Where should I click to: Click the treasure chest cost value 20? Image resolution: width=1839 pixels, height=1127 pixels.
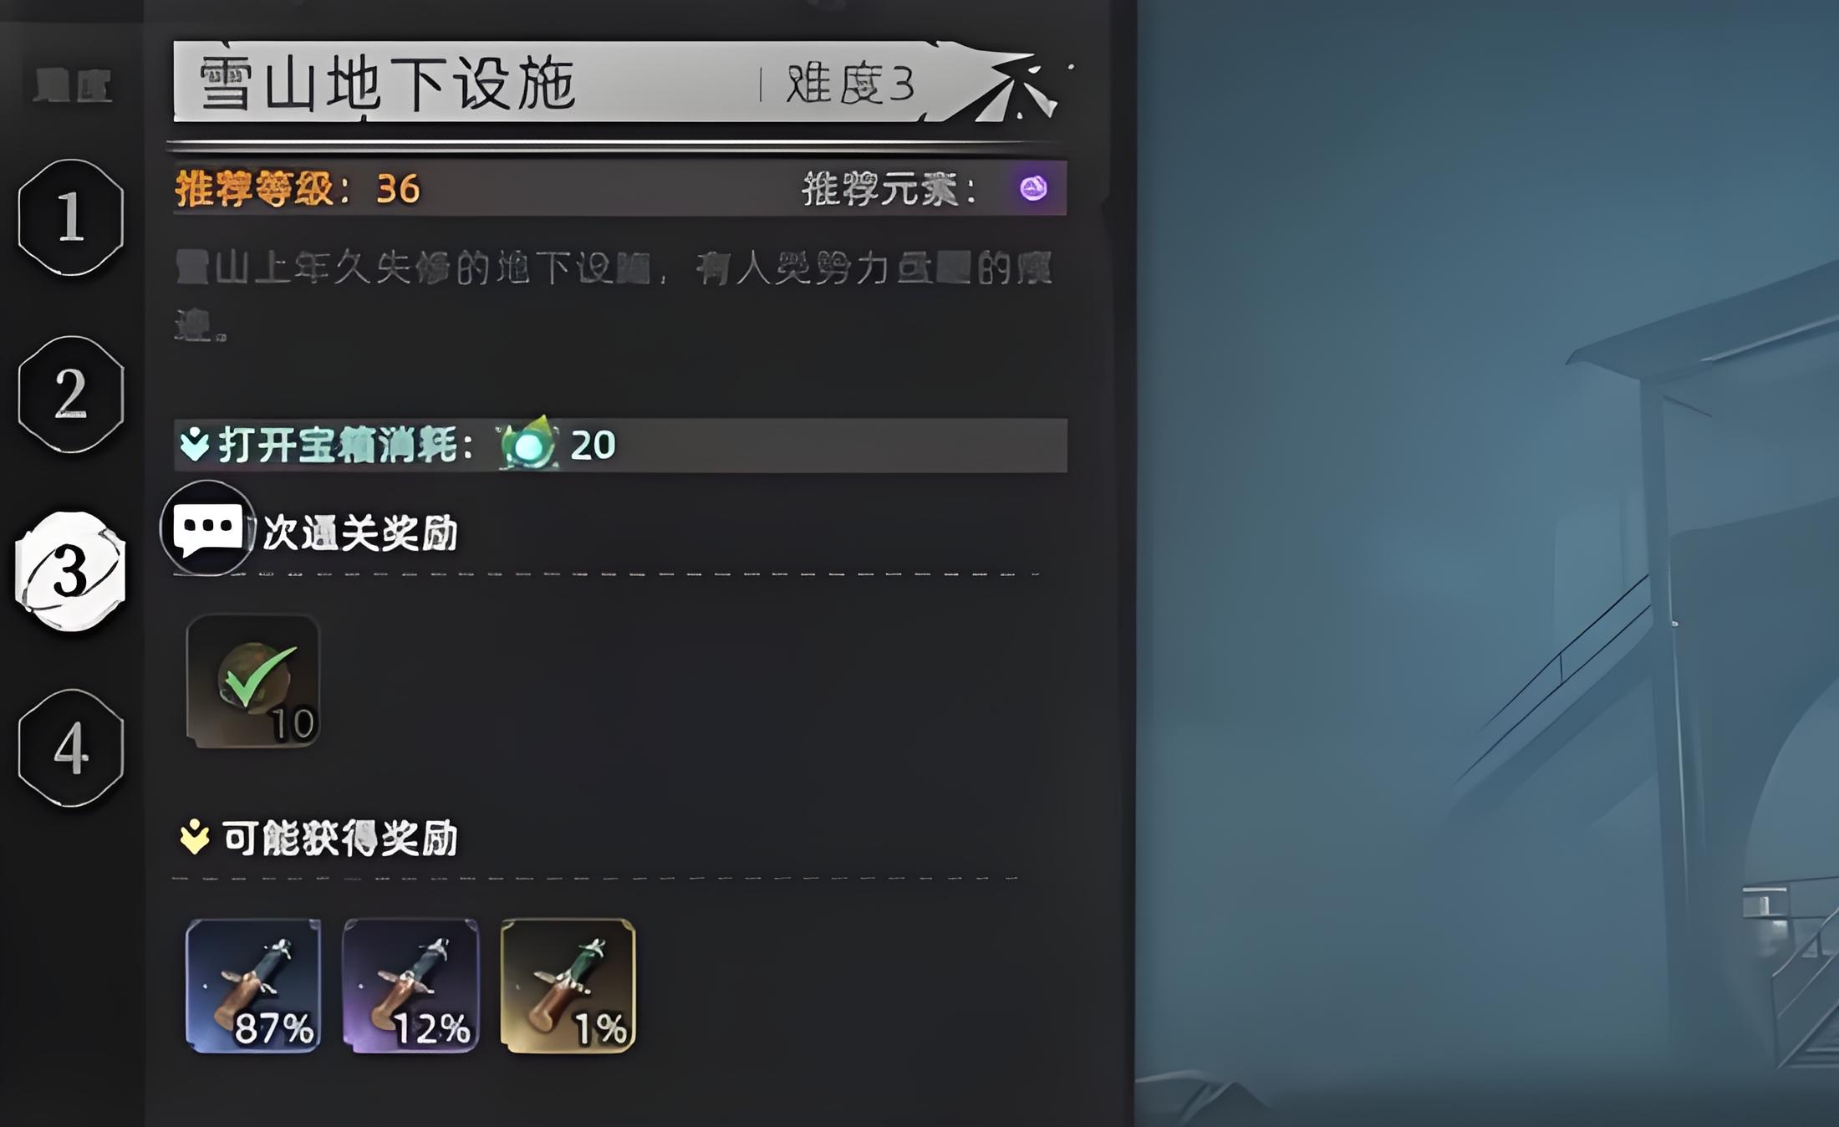(593, 445)
